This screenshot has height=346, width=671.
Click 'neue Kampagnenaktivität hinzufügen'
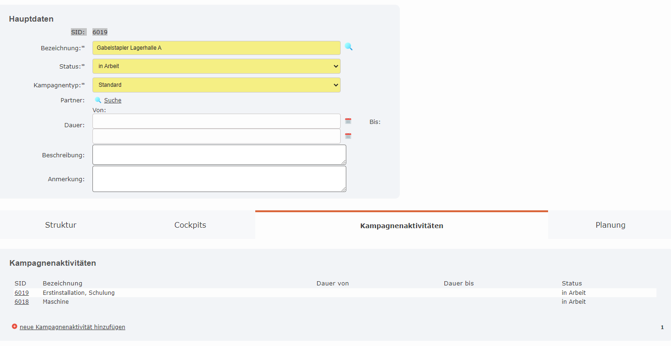coord(72,327)
